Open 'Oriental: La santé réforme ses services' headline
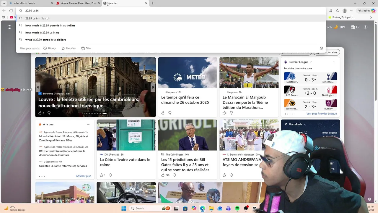This screenshot has width=378, height=213. 63,166
